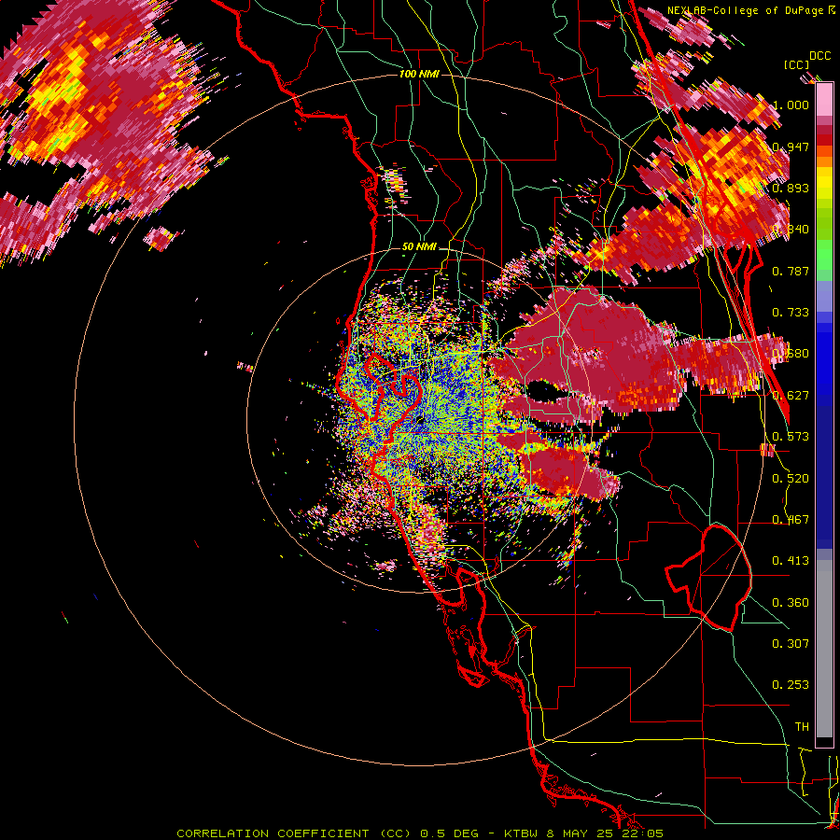Click the 100 NMI range ring label

pyautogui.click(x=419, y=74)
